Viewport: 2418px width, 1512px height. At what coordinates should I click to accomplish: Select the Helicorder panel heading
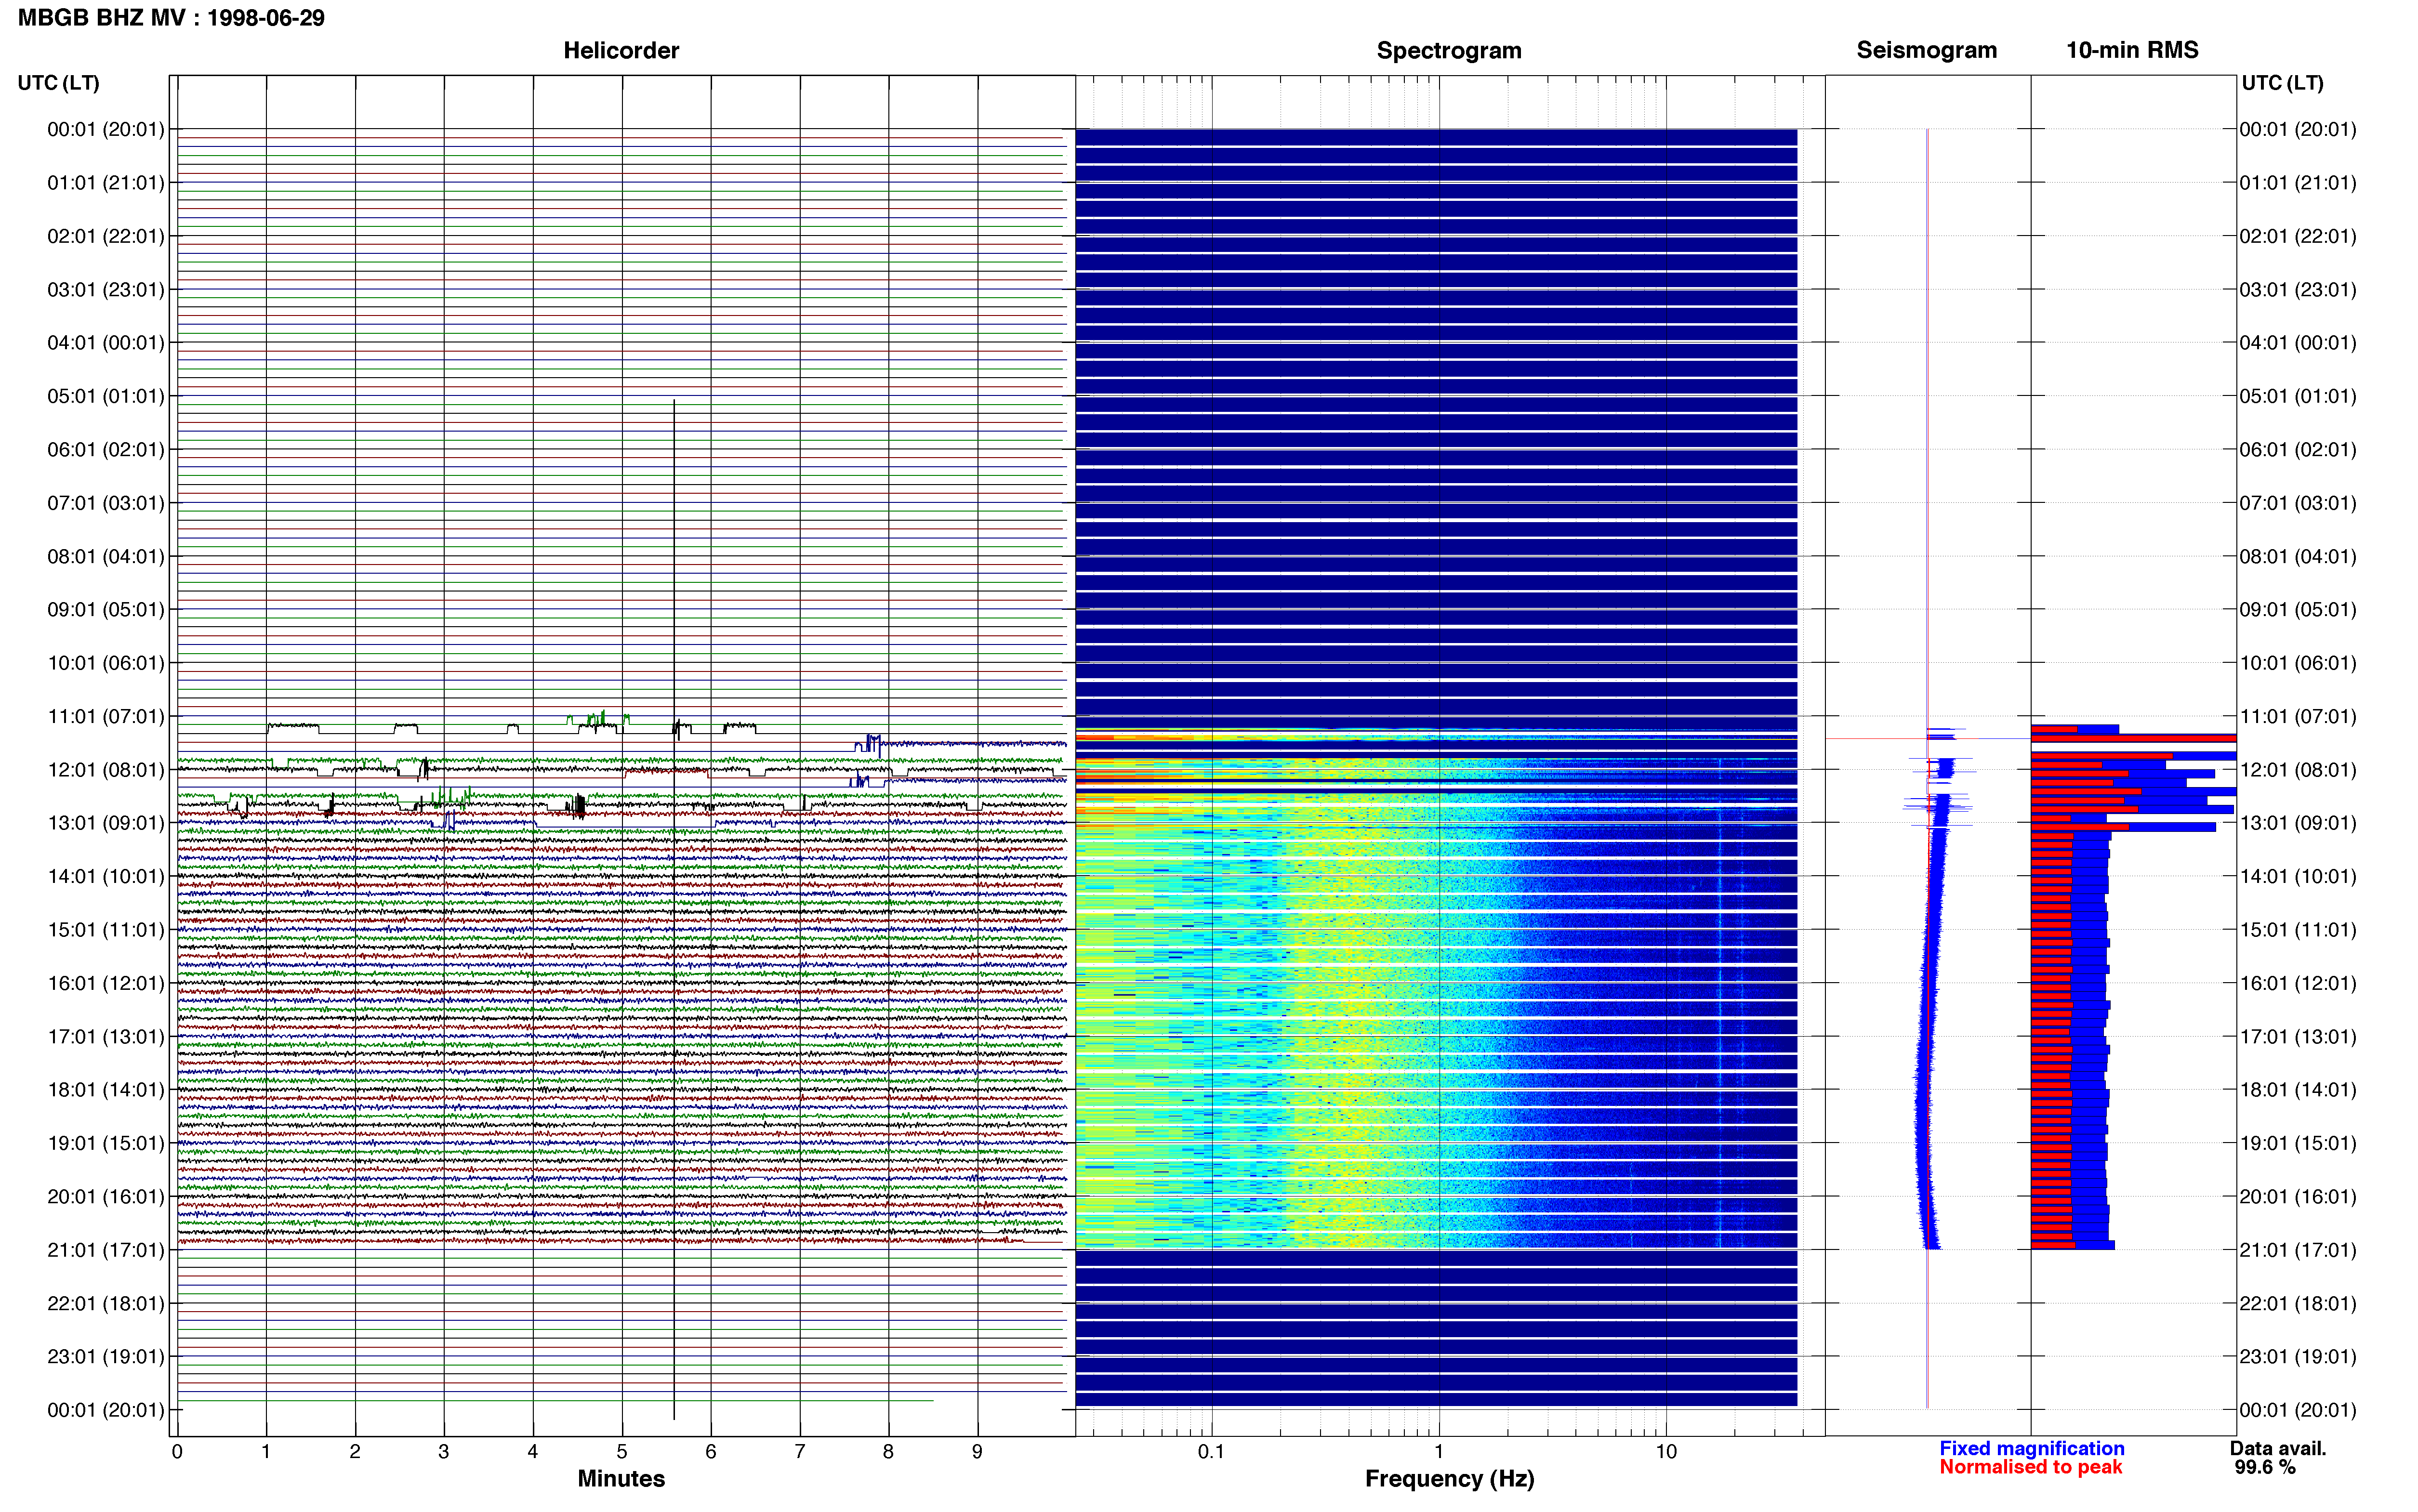pos(621,50)
